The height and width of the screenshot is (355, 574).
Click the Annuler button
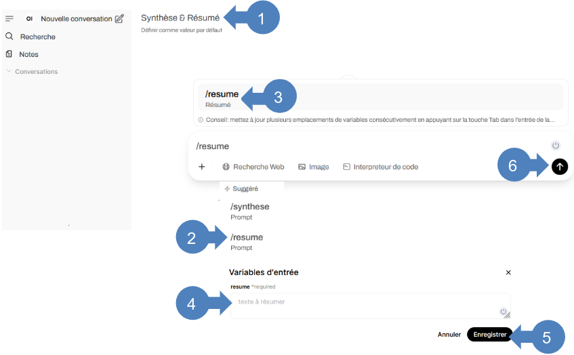[x=449, y=334]
